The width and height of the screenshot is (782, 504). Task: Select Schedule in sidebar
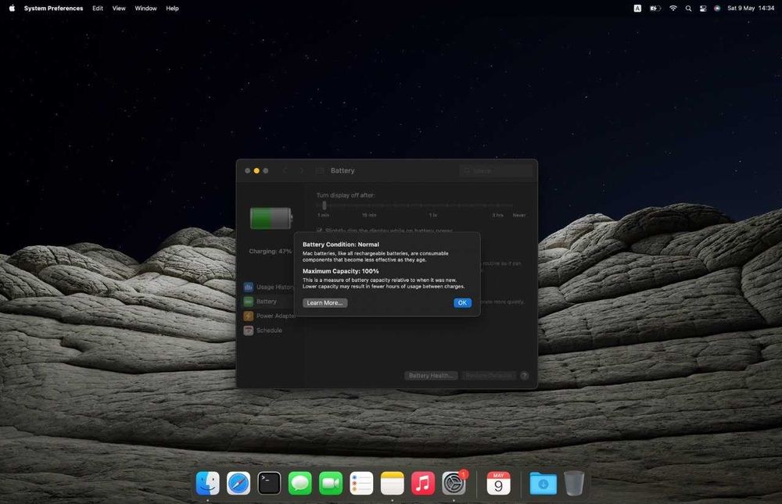click(263, 331)
